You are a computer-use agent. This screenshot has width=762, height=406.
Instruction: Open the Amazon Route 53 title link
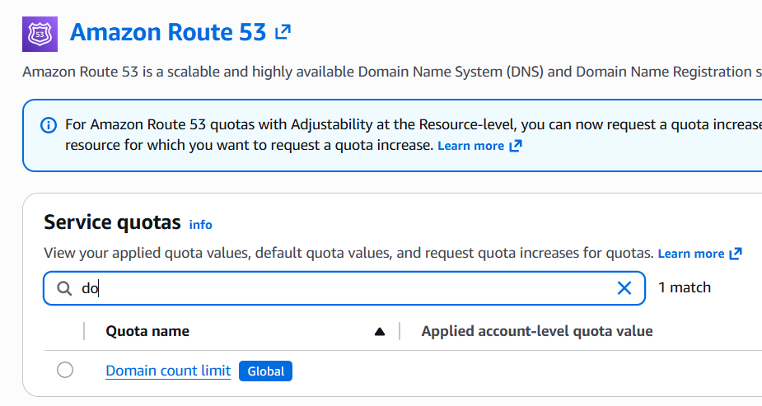pos(168,33)
